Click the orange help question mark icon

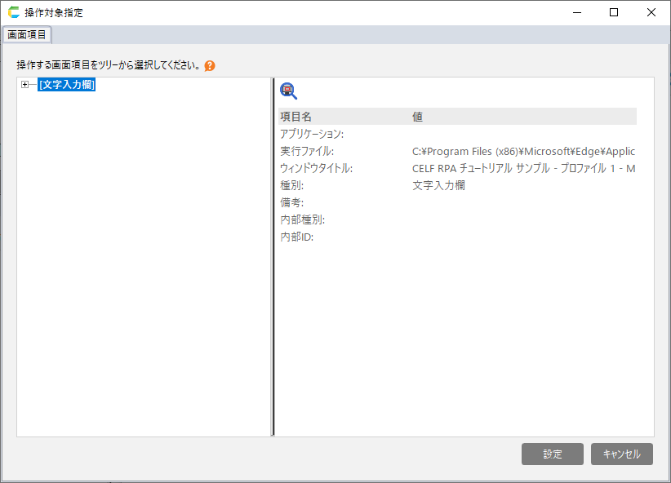click(210, 65)
